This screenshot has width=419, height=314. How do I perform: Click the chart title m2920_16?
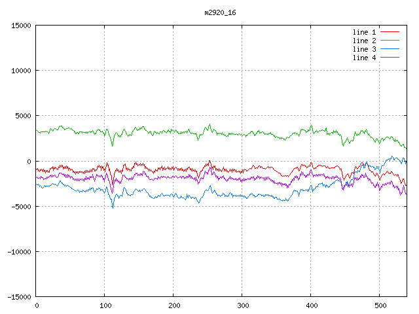click(x=221, y=12)
